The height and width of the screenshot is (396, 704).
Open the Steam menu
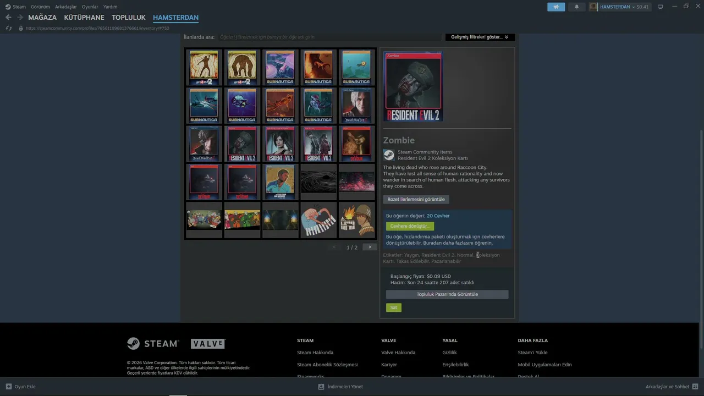tap(15, 7)
